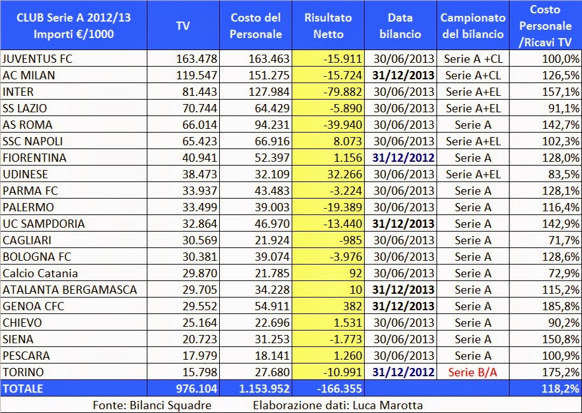Click the SSC NAPOLI club name
Image resolution: width=582 pixels, height=413 pixels.
[32, 141]
